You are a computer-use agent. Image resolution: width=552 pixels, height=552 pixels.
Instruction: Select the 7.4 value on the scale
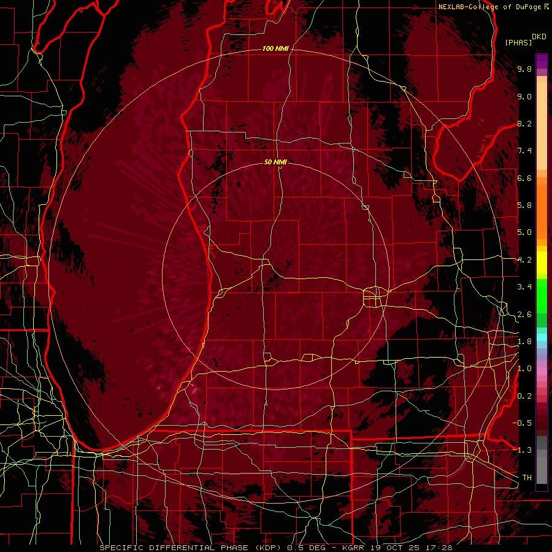pos(524,151)
